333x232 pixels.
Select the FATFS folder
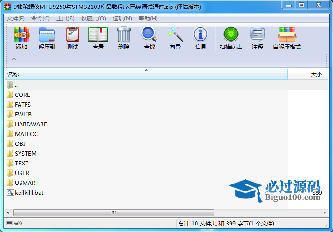tap(19, 104)
